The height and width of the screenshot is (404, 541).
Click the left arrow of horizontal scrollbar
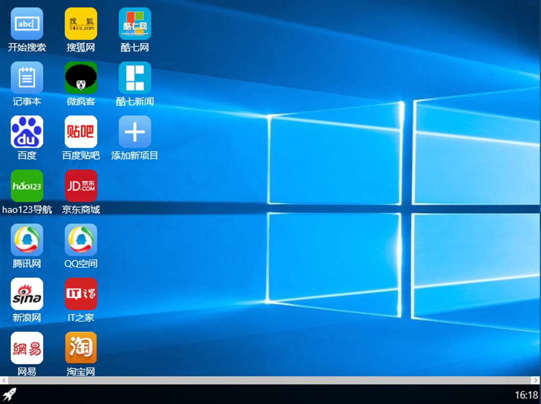pos(4,380)
